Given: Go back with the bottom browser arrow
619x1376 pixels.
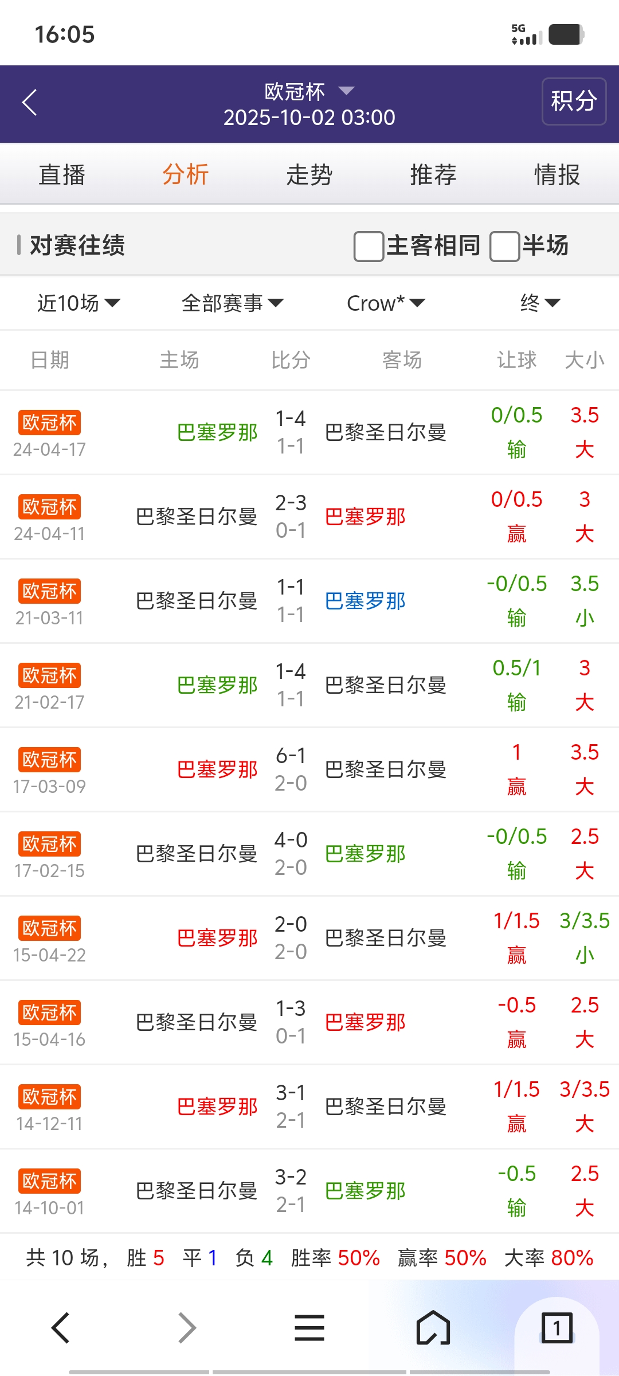Looking at the screenshot, I should coord(61,1328).
